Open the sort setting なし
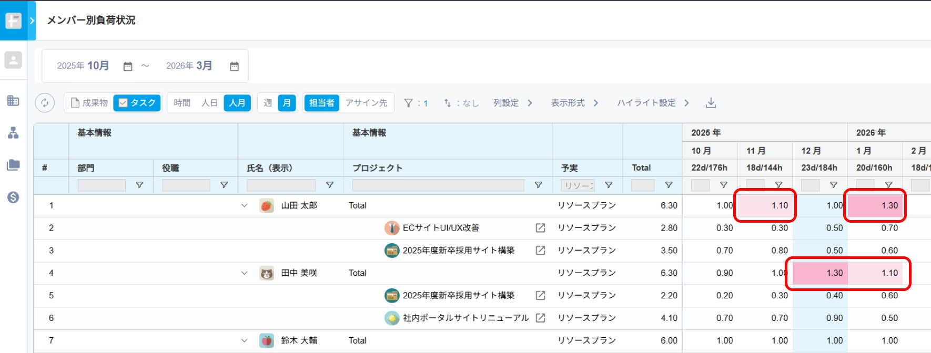 [x=461, y=103]
